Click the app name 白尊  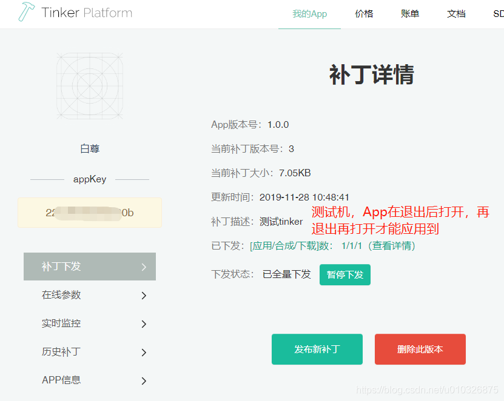(90, 148)
